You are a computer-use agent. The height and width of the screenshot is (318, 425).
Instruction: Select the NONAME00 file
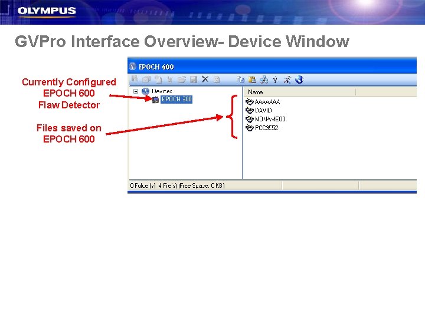(x=270, y=119)
